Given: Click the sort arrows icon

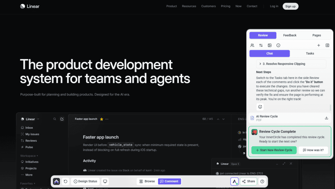Looking at the screenshot, I should pyautogui.click(x=261, y=45).
